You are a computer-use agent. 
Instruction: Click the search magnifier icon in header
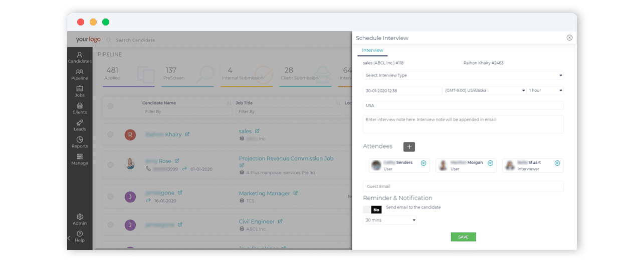(109, 40)
